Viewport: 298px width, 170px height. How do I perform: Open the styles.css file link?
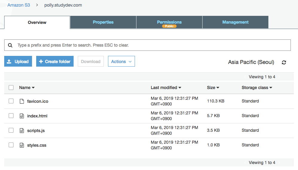click(37, 145)
